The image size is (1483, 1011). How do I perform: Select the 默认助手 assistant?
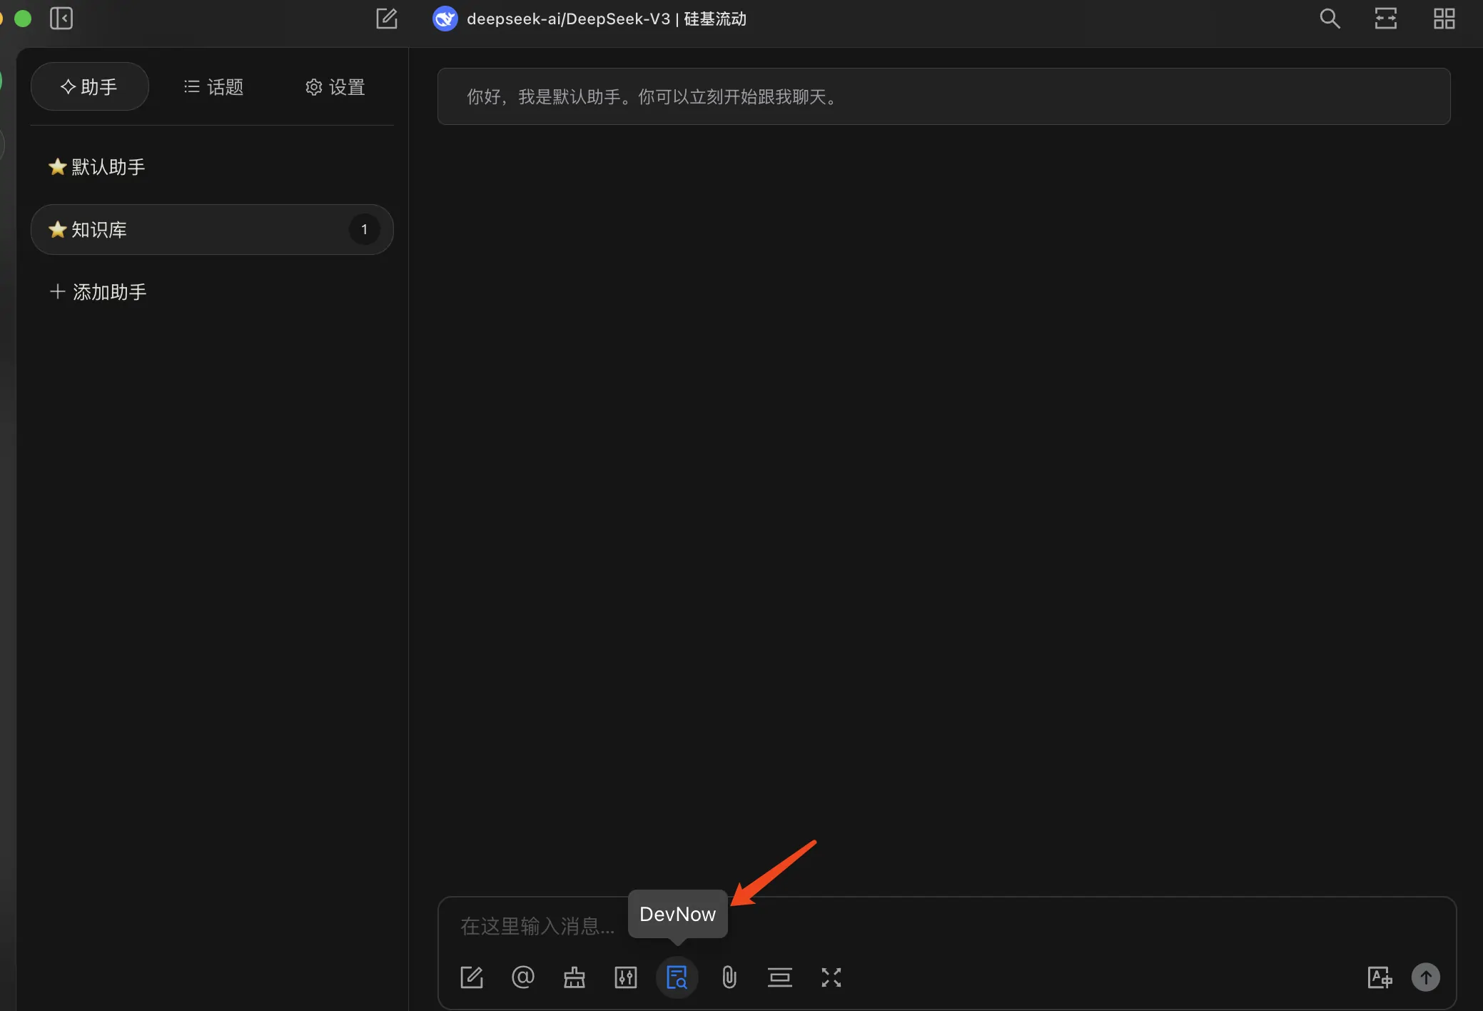click(212, 167)
